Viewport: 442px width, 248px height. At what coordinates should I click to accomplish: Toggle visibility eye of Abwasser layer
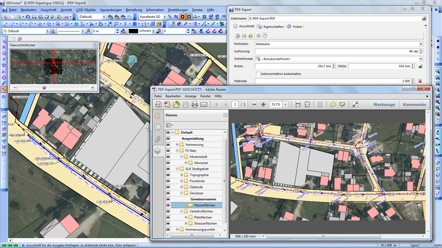click(168, 163)
